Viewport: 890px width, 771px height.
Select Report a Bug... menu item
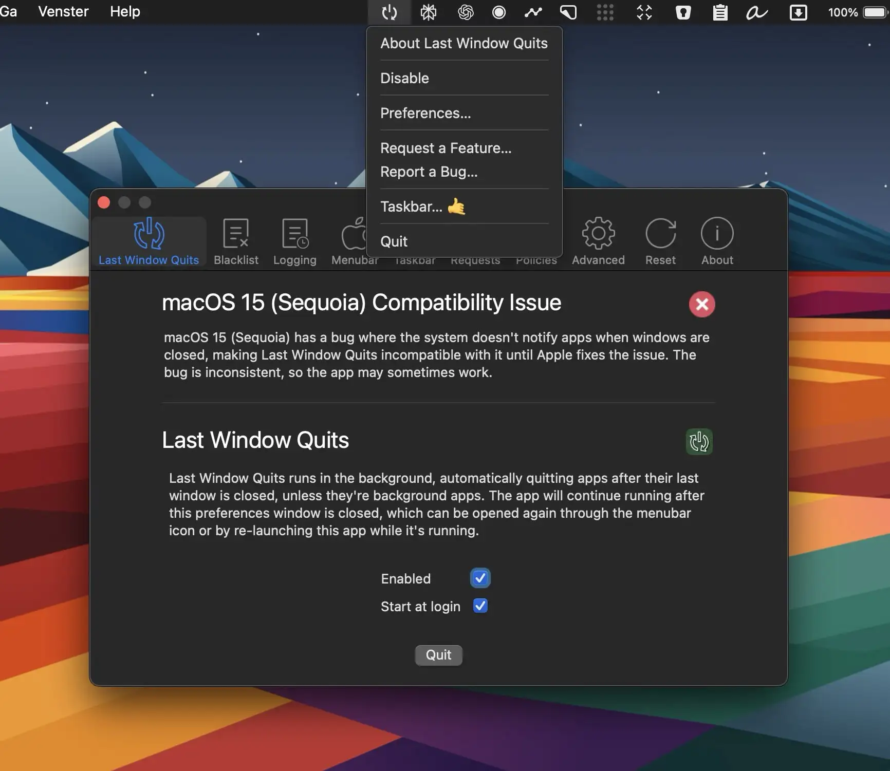tap(464, 172)
